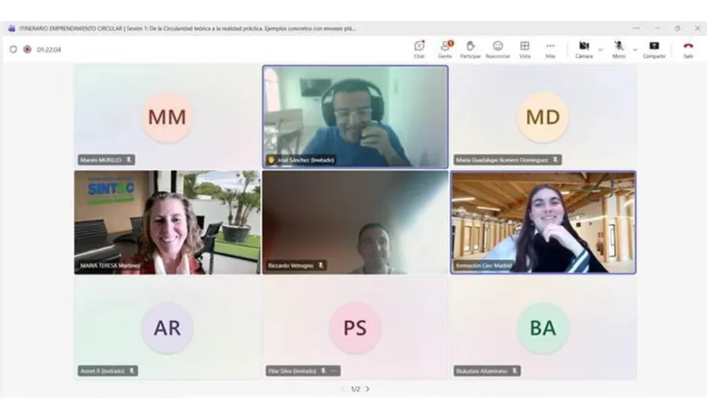Open the Chat panel
707x419 pixels.
click(419, 48)
